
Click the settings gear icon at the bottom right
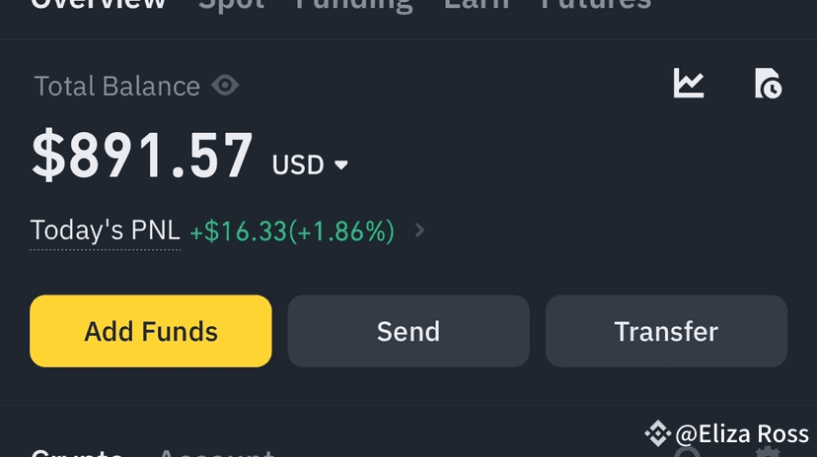pos(768,452)
